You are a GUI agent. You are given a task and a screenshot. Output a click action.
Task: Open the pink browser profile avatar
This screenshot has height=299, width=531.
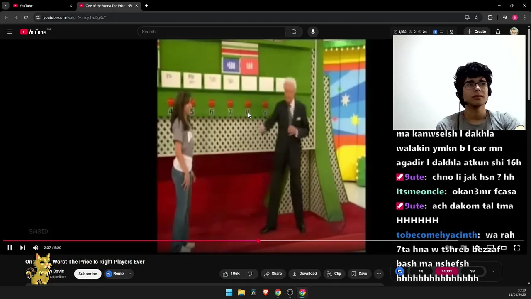coord(515,17)
